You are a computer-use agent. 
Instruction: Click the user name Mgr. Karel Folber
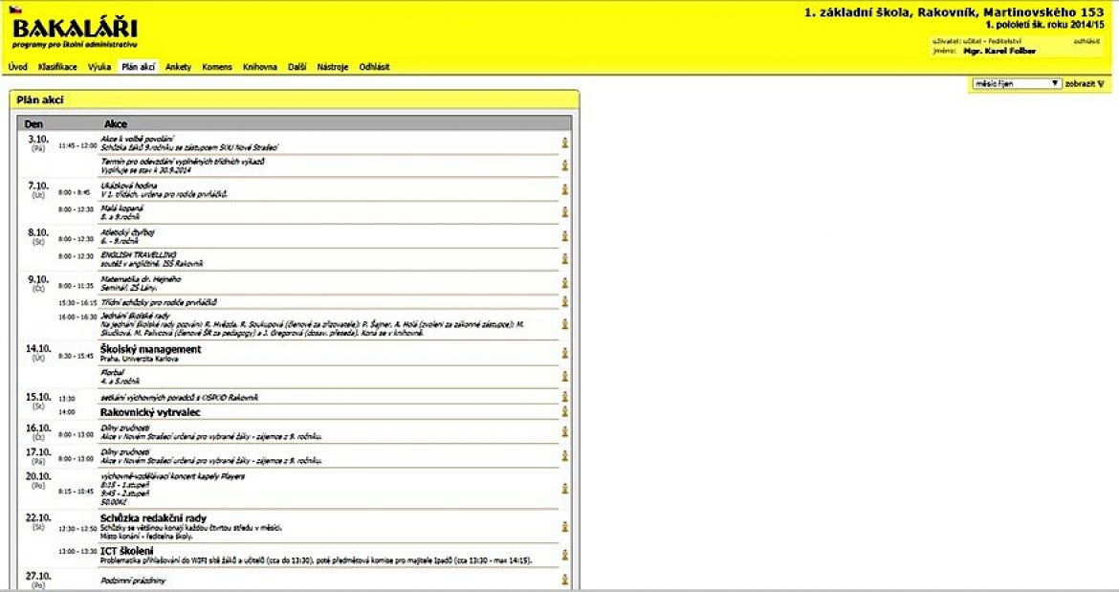tap(999, 52)
